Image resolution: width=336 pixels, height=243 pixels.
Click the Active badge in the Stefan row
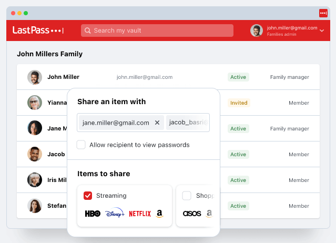pyautogui.click(x=238, y=206)
